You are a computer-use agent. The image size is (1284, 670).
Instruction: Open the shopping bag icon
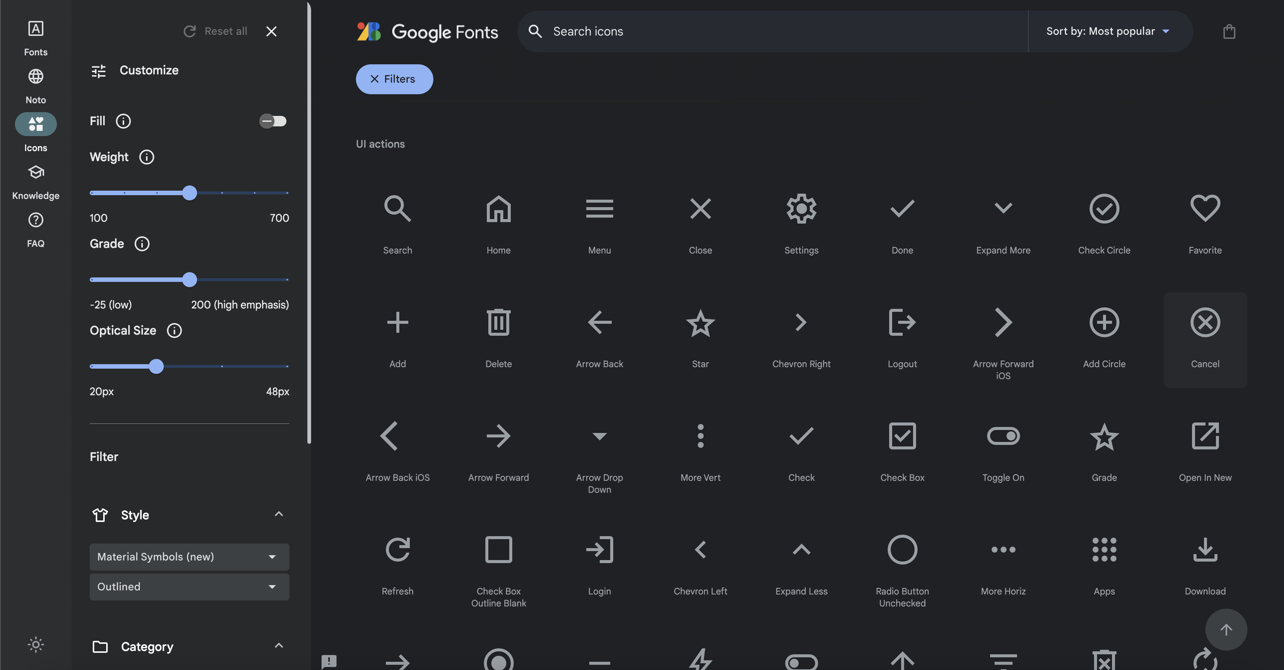coord(1229,31)
